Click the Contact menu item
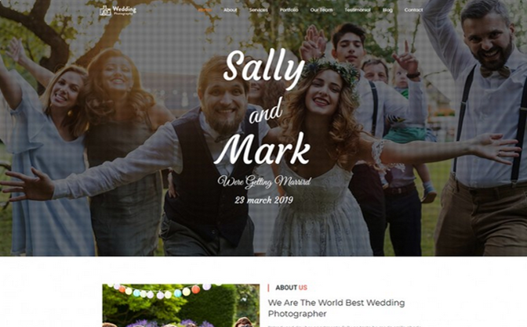The image size is (527, 327). [x=414, y=10]
